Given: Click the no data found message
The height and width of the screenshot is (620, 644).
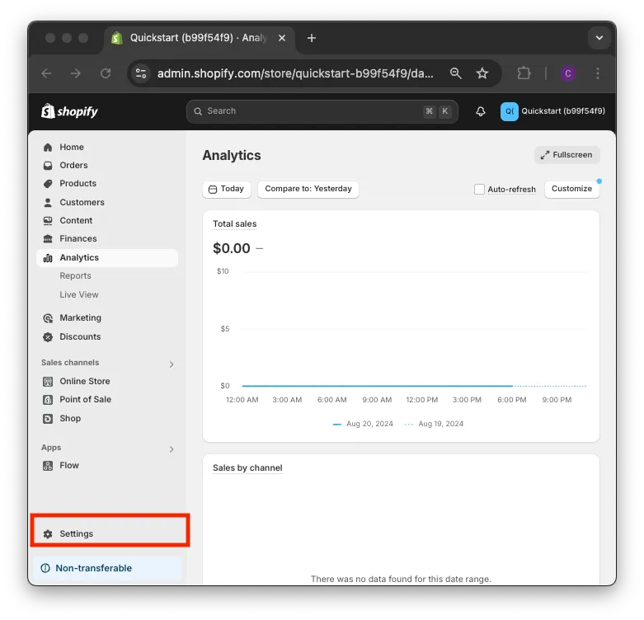Looking at the screenshot, I should coord(401,579).
